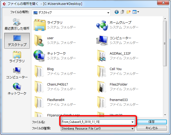171x135 pixels.
Task: Click the file list vertical scrollbar thumb
Action: click(x=165, y=44)
